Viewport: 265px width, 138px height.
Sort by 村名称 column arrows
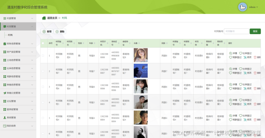pos(202,43)
